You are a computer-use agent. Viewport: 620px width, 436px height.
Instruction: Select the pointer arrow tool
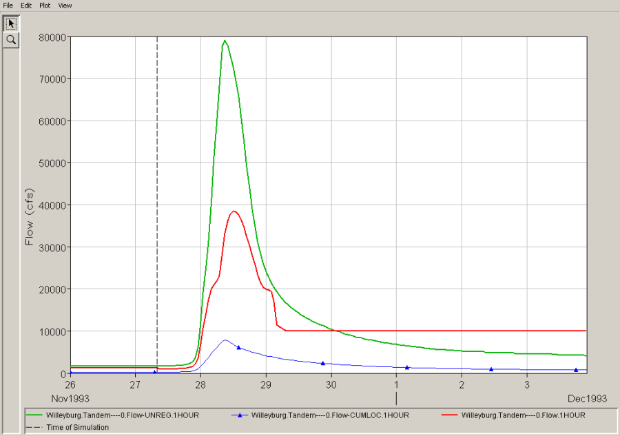[x=11, y=23]
